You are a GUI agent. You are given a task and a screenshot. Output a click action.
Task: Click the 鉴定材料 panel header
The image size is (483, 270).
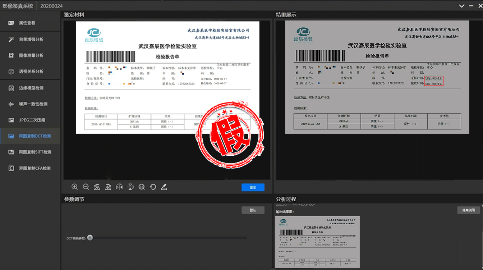tap(74, 15)
